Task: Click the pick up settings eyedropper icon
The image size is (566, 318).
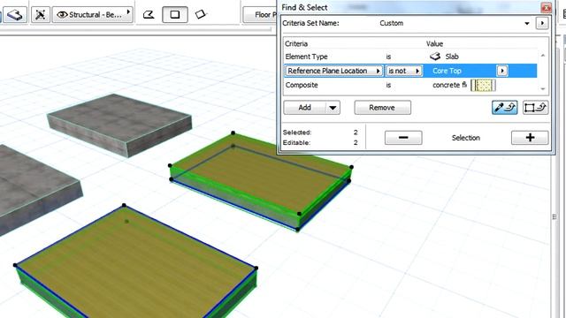Action: coord(505,108)
